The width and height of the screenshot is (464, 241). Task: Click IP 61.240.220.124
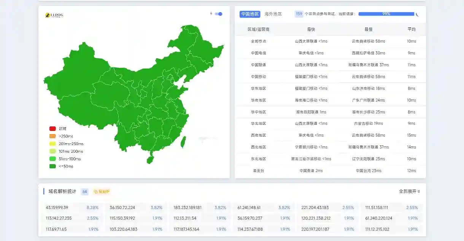379,218
